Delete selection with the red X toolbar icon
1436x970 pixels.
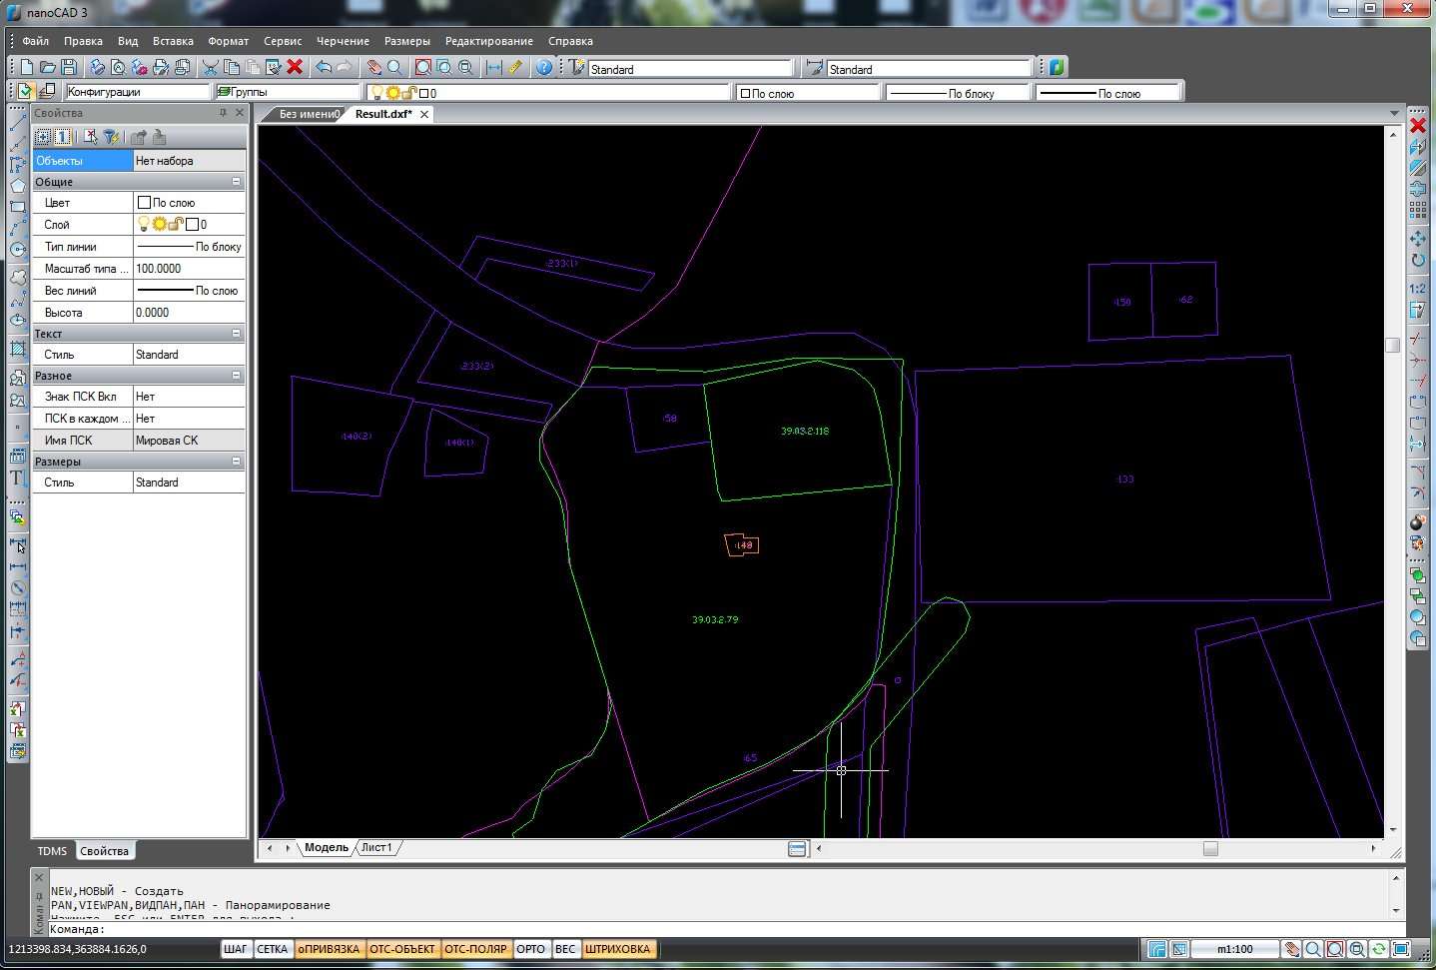click(295, 67)
